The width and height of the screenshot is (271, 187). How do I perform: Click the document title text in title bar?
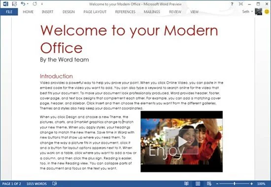click(135, 4)
